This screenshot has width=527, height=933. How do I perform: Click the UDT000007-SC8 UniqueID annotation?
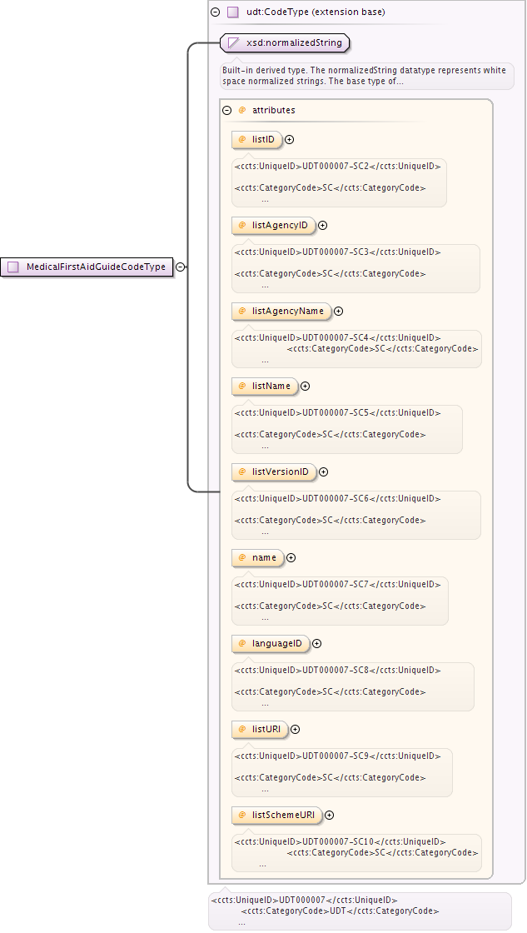click(338, 670)
